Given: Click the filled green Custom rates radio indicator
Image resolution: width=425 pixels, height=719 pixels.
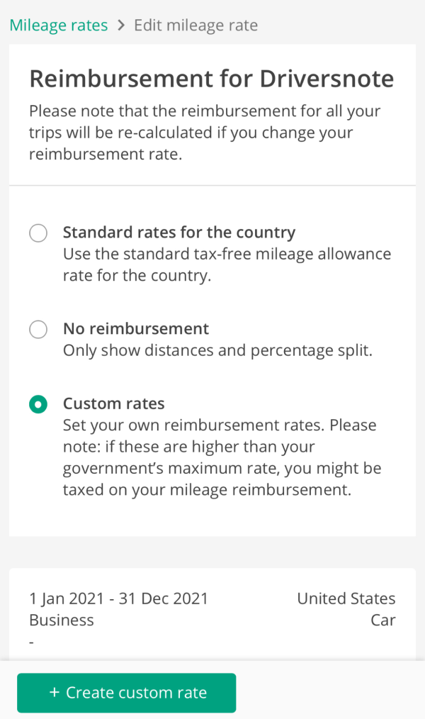Looking at the screenshot, I should pos(38,403).
